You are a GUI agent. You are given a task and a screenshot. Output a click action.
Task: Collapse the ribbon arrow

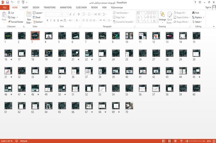tap(213, 26)
